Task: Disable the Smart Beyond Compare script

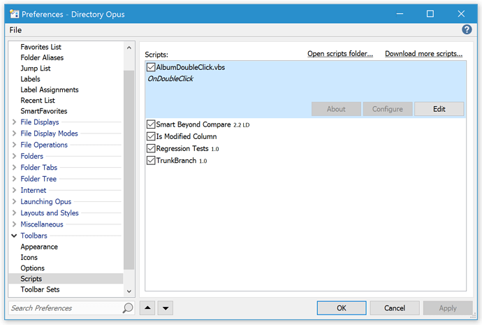Action: tap(151, 124)
